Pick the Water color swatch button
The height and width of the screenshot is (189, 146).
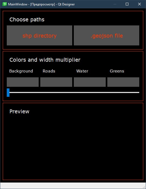[x=90, y=82]
